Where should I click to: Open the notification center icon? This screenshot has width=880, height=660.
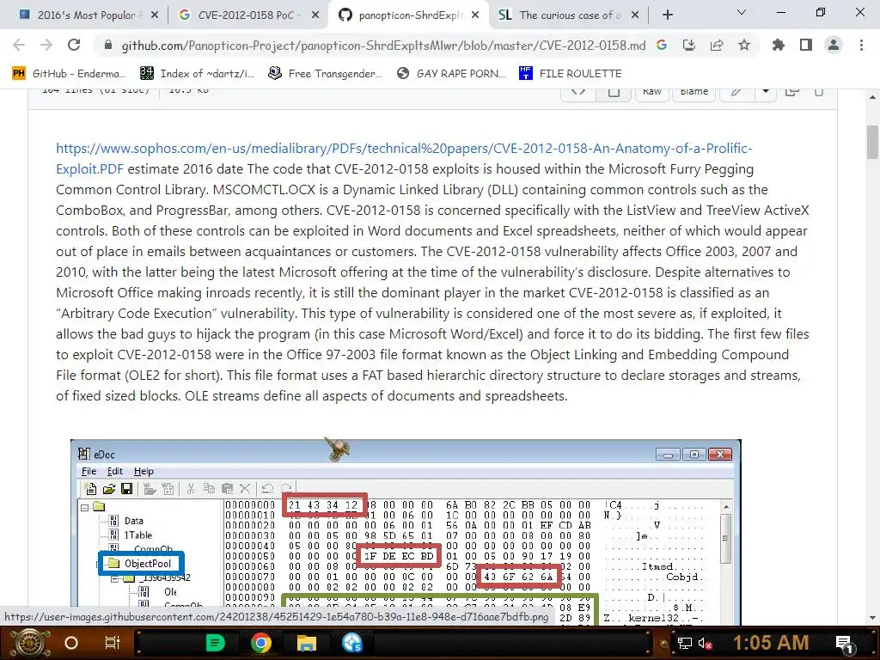(845, 643)
